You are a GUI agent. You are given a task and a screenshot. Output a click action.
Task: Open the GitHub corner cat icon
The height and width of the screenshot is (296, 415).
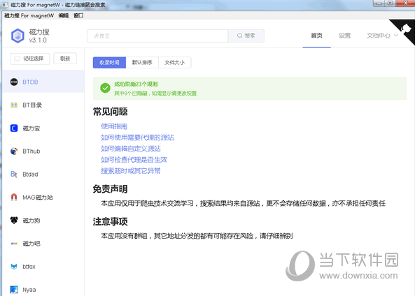coord(406,28)
